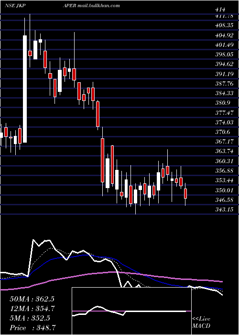This screenshot has width=239, height=335.
Task: Click the 394.62 price axis label
Action: pyautogui.click(x=224, y=64)
